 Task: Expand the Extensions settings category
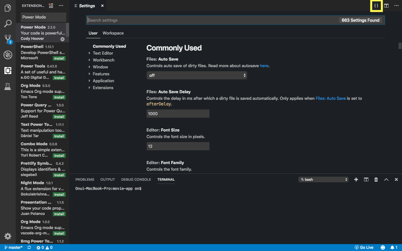coord(103,88)
